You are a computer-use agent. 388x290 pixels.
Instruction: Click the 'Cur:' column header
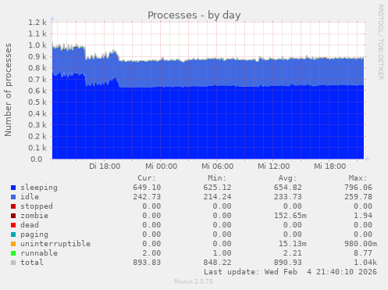(x=147, y=178)
